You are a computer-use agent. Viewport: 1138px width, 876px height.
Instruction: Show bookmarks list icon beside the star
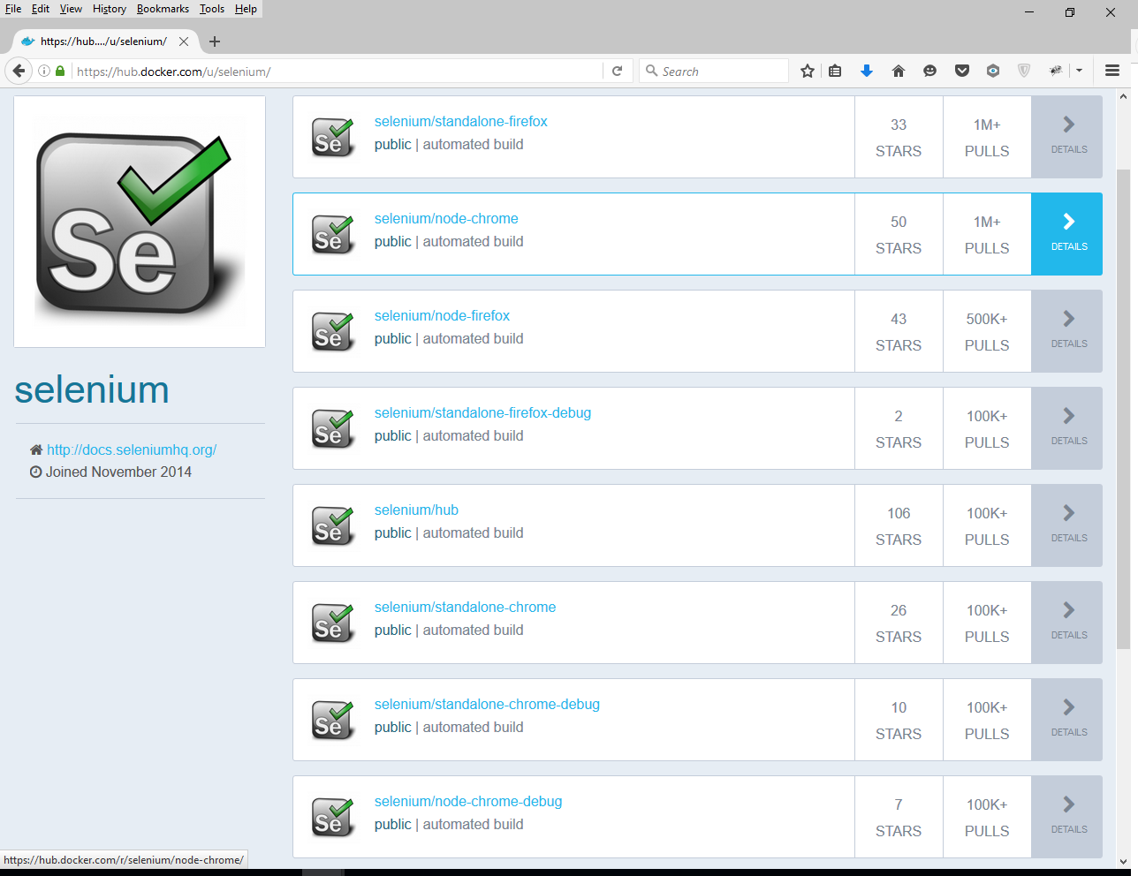coord(835,71)
